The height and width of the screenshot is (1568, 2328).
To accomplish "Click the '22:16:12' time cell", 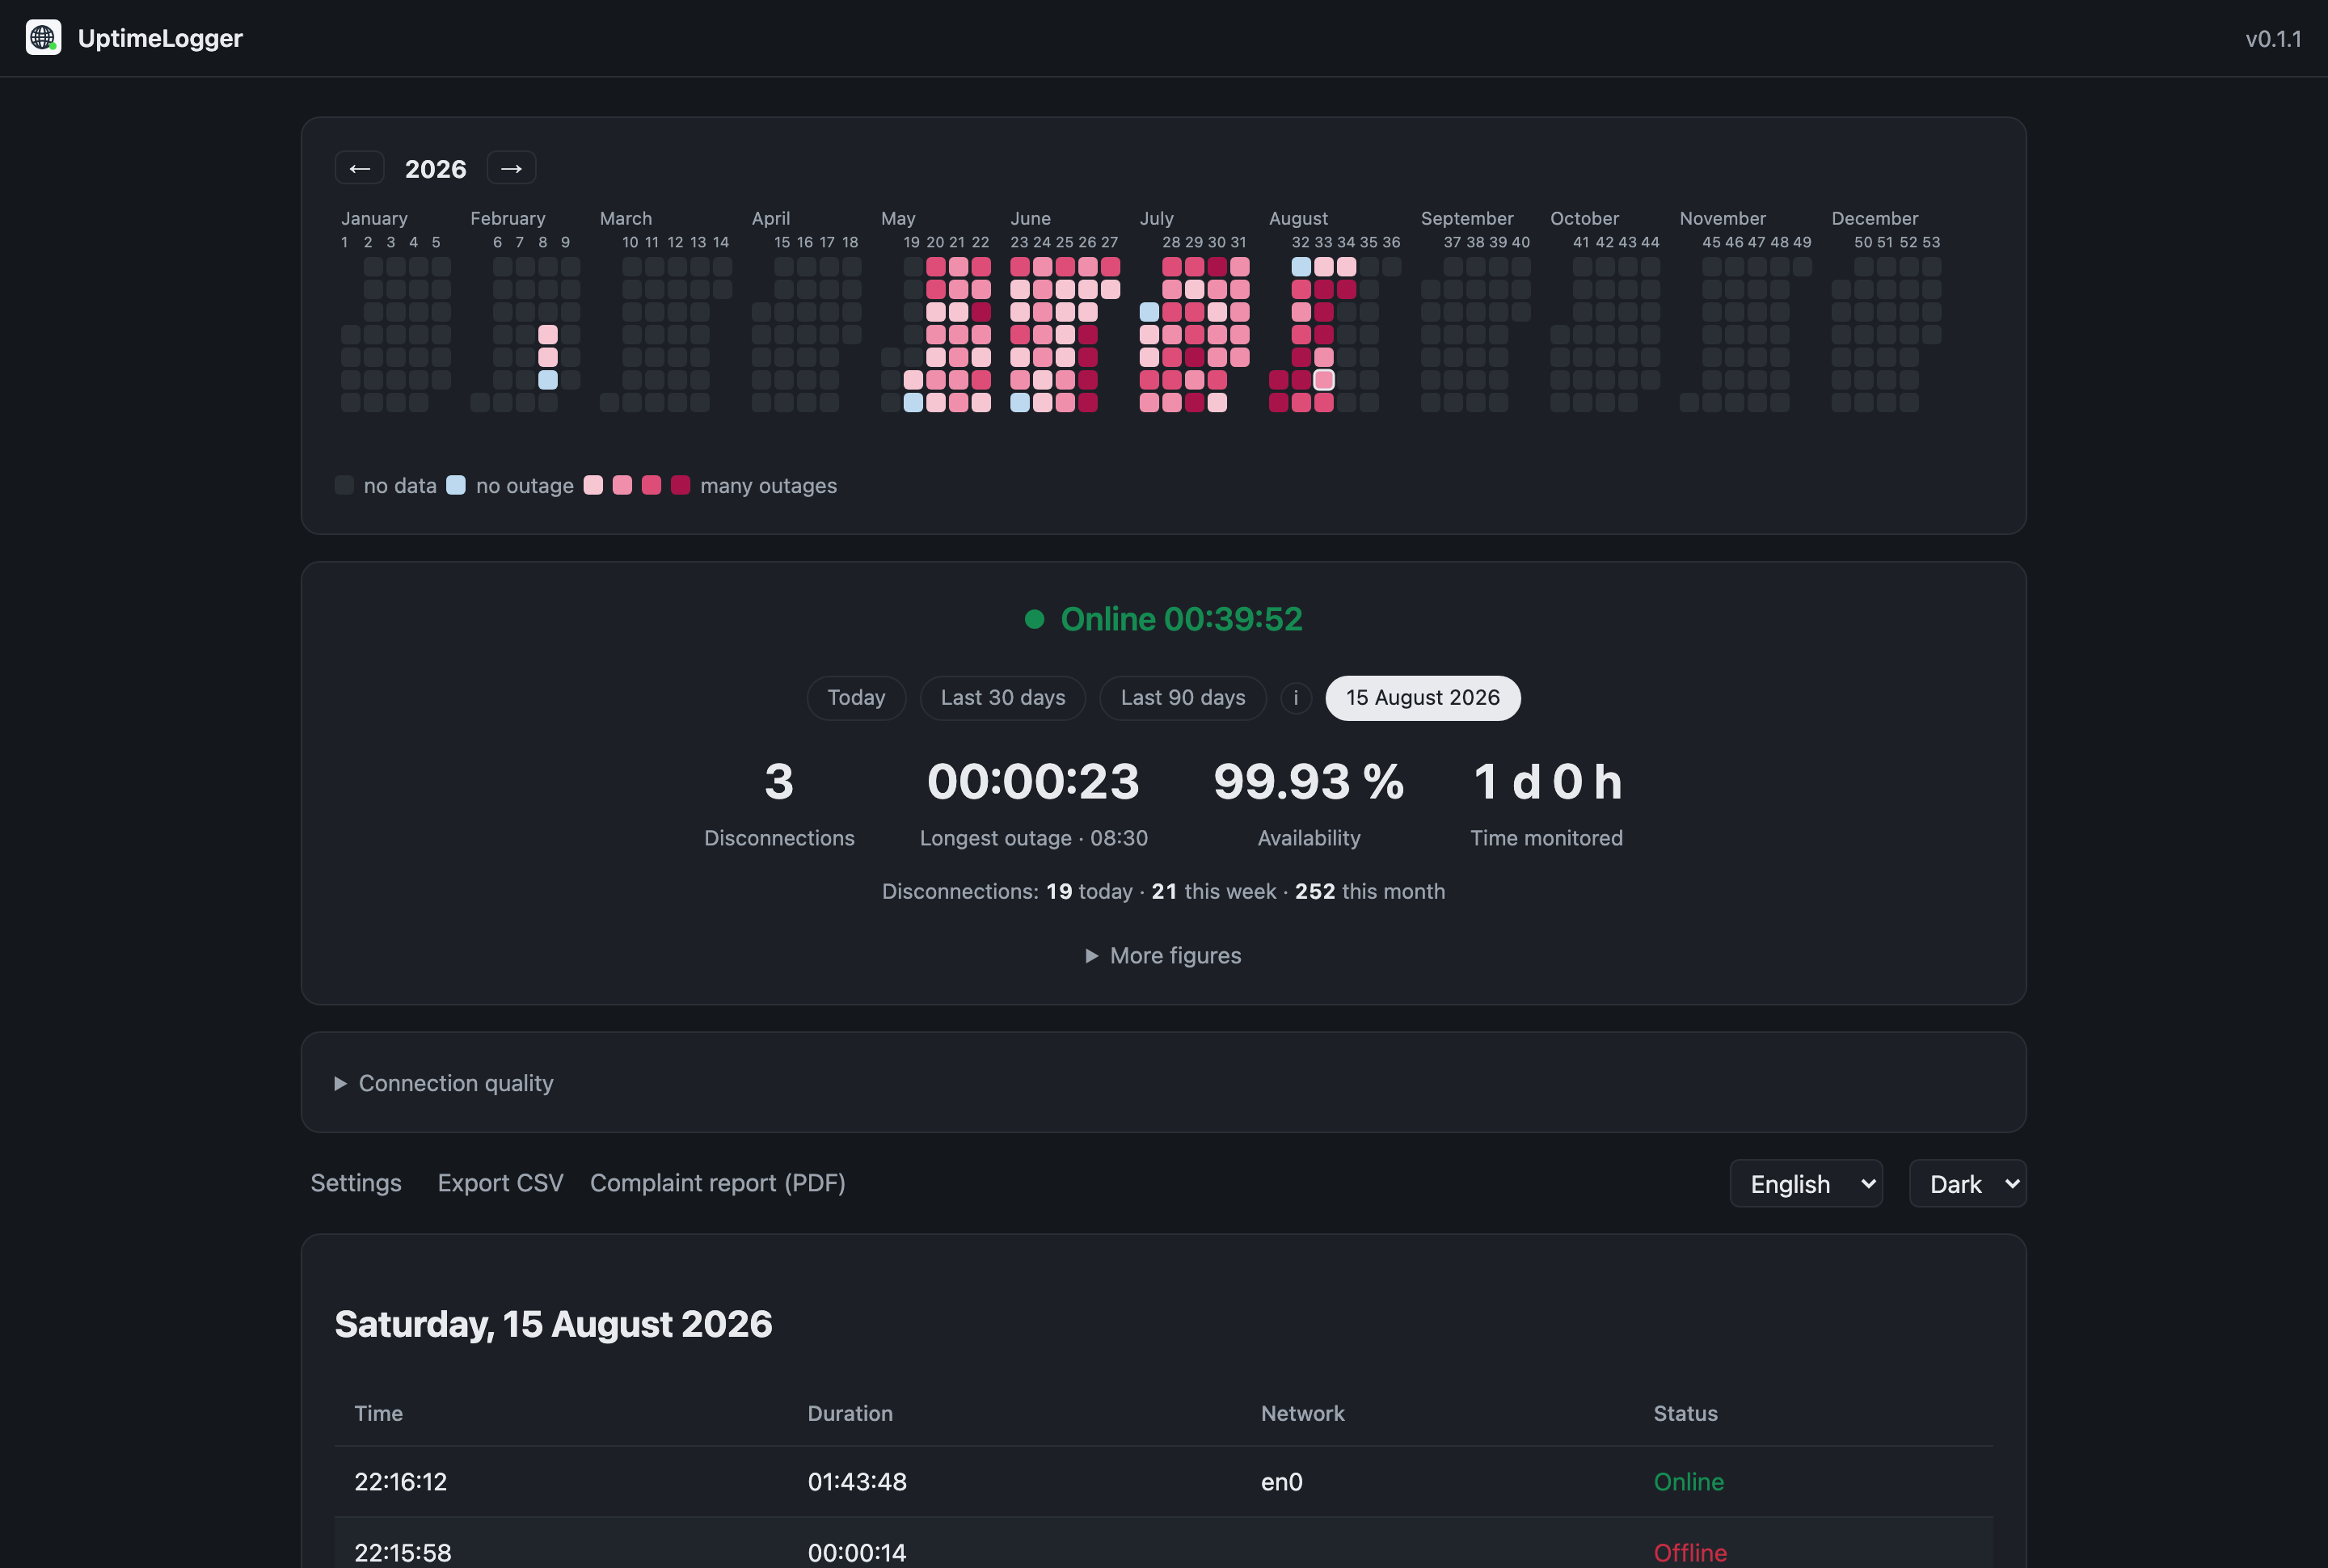I will click(x=400, y=1482).
